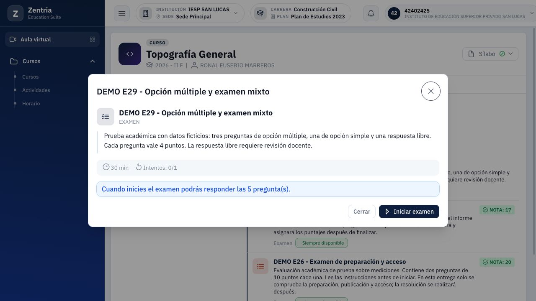Open Horario in the sidebar

(31, 104)
